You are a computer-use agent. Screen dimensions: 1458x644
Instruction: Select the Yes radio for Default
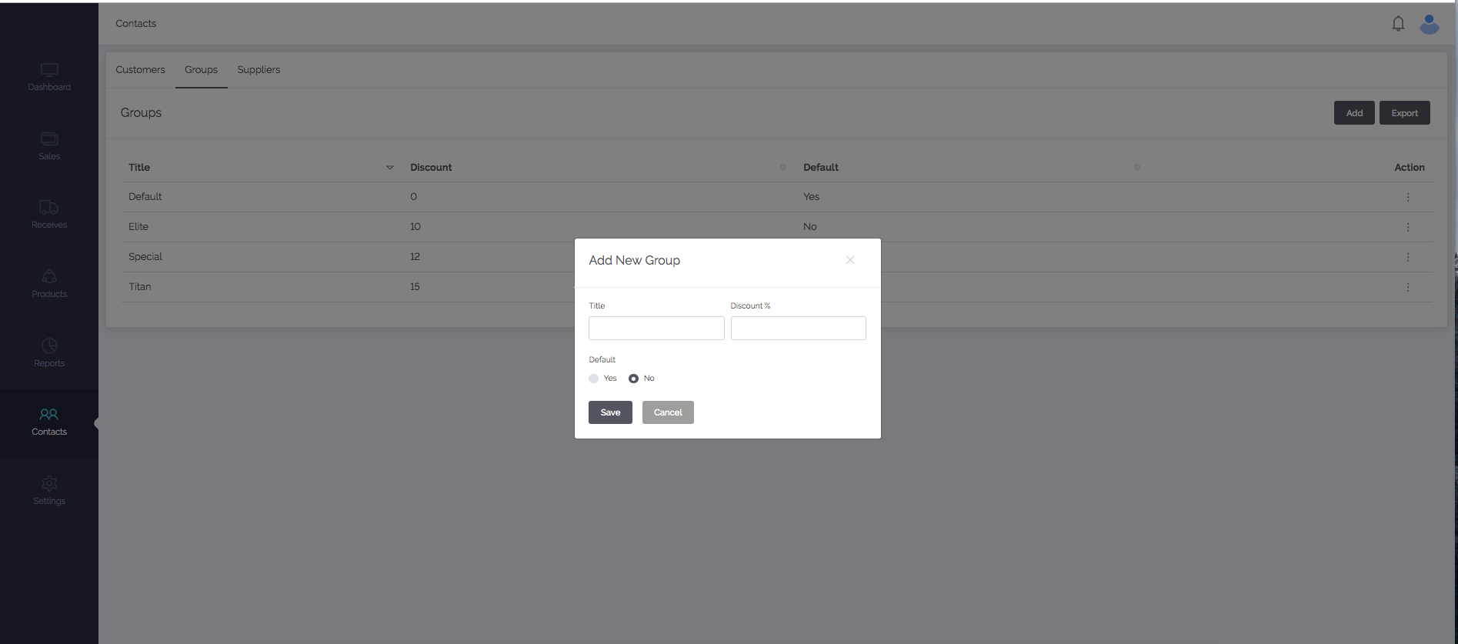593,379
